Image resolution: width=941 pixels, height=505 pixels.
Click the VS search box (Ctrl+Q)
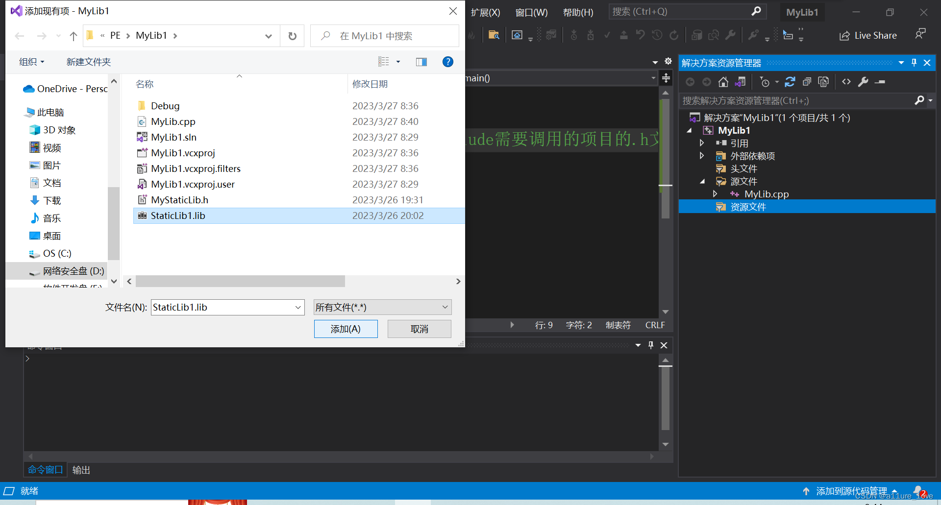(688, 11)
